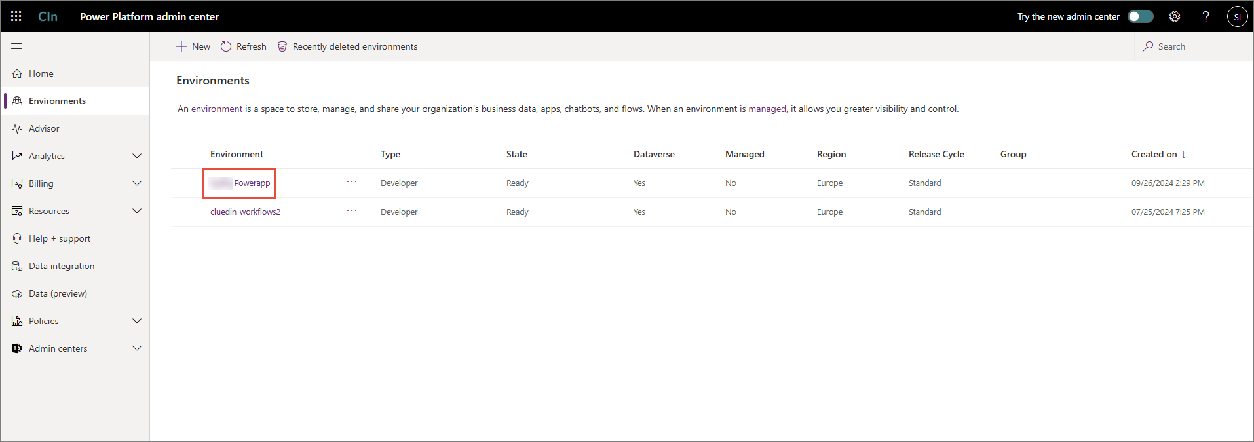Expand the Analytics chevron
The image size is (1254, 442).
[x=137, y=156]
